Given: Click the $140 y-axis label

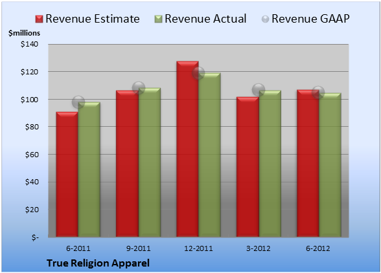Looking at the screenshot, I should [29, 44].
